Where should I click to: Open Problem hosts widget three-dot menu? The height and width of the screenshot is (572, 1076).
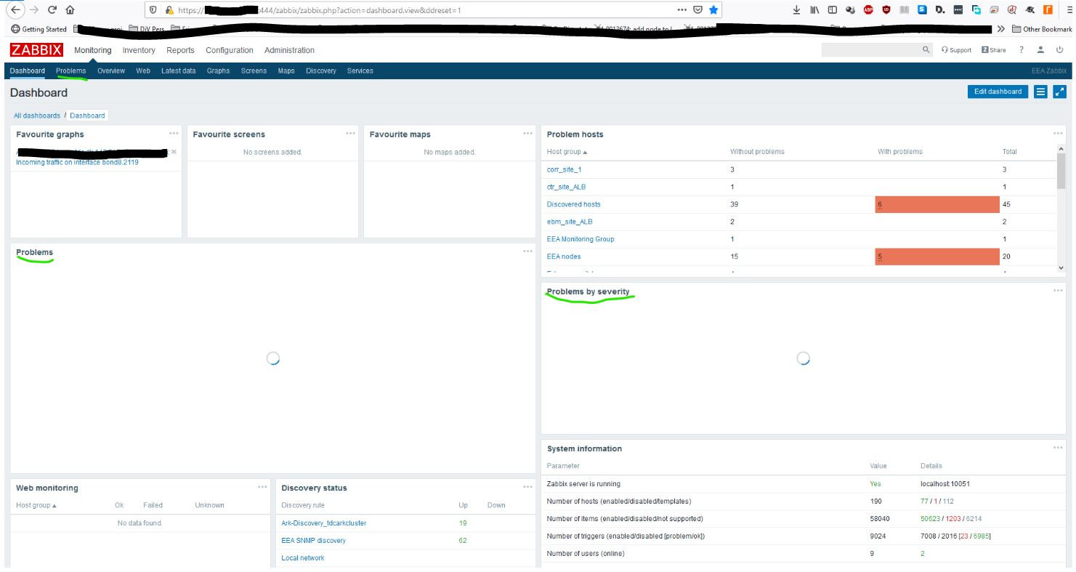(x=1058, y=133)
